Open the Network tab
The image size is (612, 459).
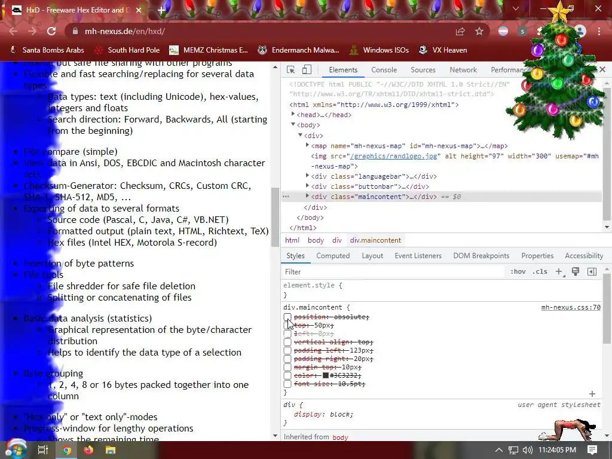coord(463,70)
